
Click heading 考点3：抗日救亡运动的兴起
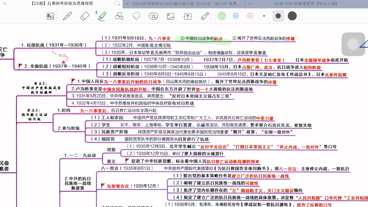tap(34, 115)
